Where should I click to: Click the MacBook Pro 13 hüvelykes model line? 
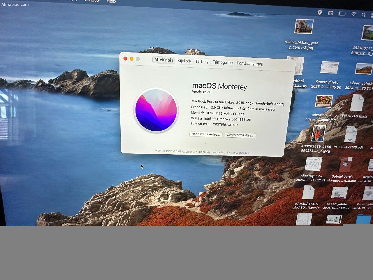point(238,102)
